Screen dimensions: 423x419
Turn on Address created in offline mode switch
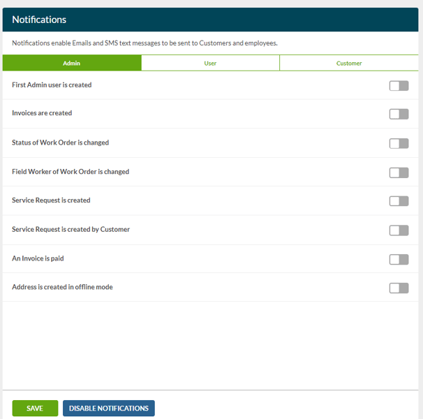pos(399,288)
